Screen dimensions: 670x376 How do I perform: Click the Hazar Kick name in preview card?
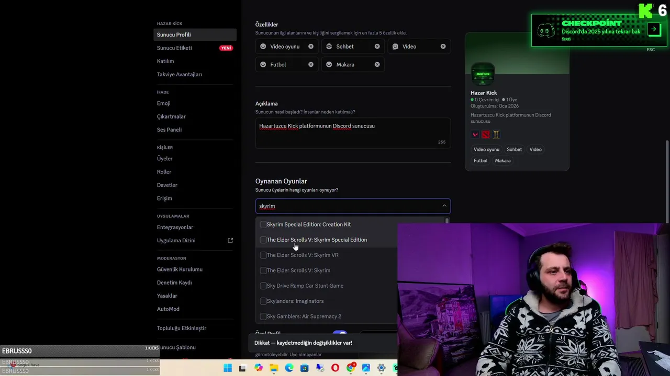tap(484, 93)
